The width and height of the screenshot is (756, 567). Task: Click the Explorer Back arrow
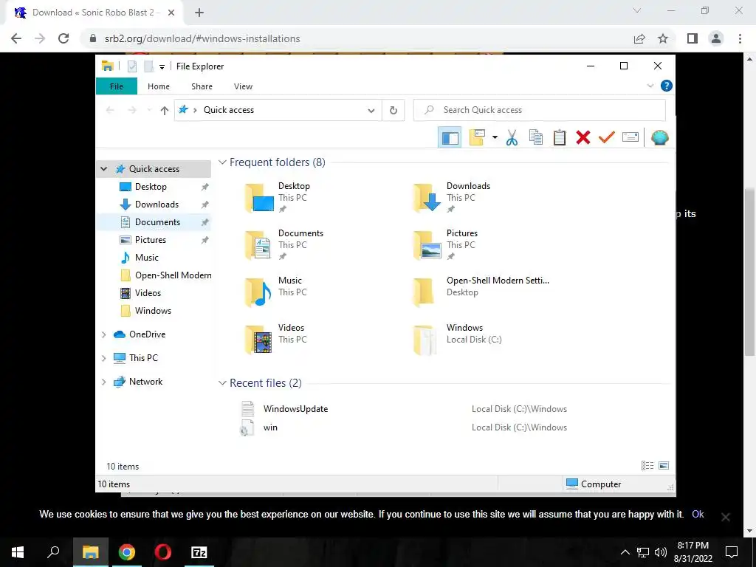[110, 111]
